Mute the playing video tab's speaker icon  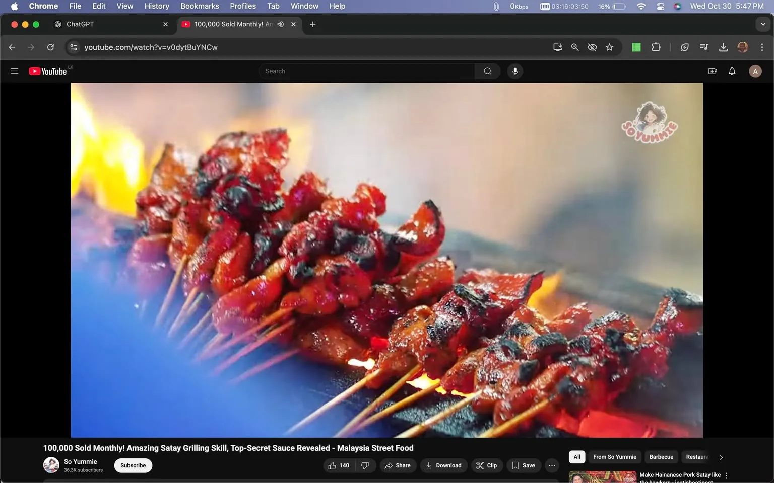tap(280, 24)
